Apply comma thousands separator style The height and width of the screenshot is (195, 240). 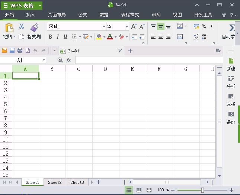[x=211, y=26]
